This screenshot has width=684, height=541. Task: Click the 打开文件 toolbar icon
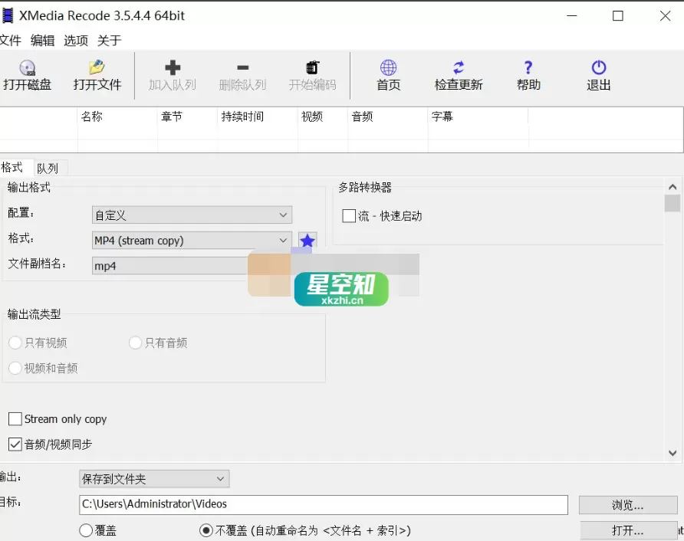tap(97, 76)
